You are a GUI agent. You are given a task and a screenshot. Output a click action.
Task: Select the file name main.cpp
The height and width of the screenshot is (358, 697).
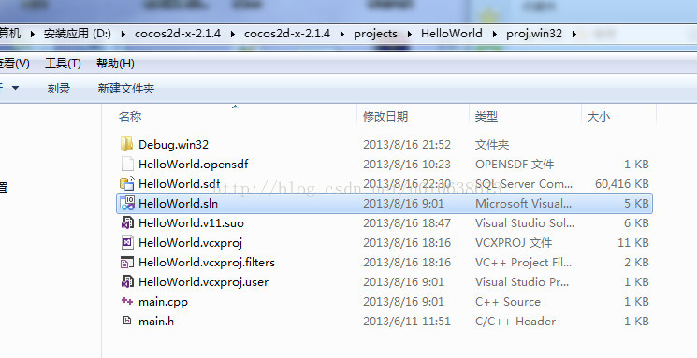pyautogui.click(x=163, y=302)
